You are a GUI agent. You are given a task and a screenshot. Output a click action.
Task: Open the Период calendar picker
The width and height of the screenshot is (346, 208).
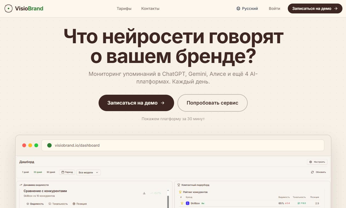point(67,172)
